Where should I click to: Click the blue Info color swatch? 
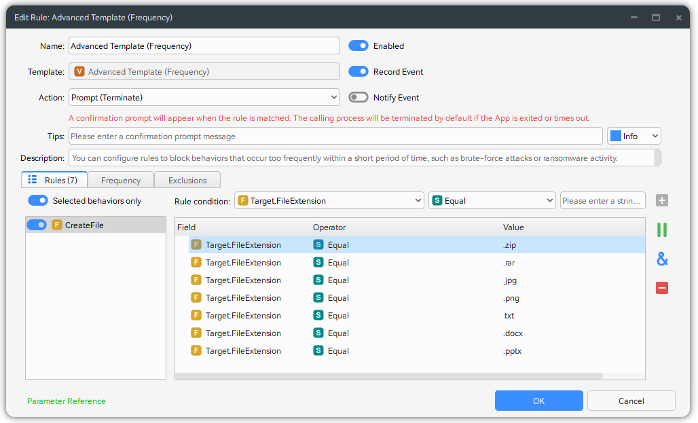pos(615,136)
